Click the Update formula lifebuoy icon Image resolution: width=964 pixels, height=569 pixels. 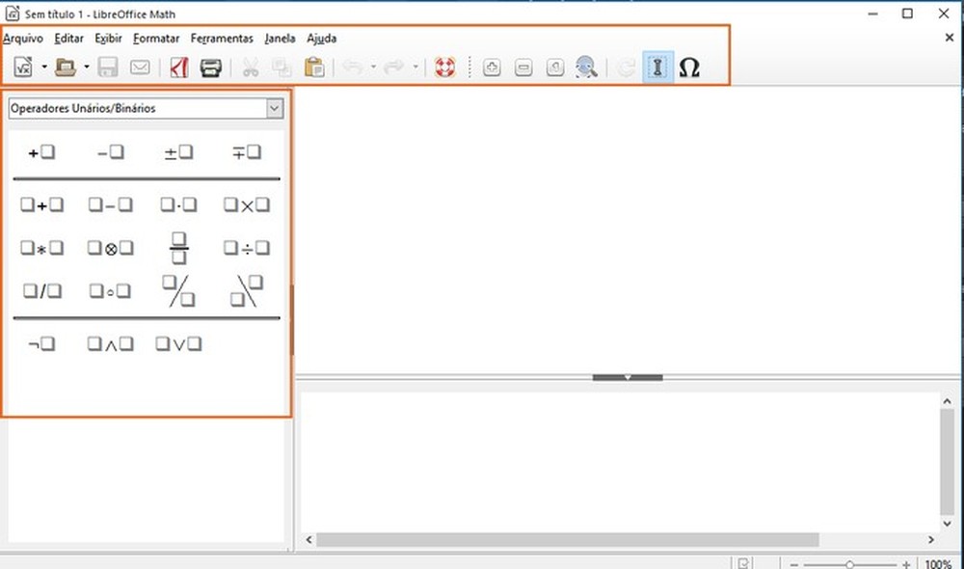(x=443, y=68)
